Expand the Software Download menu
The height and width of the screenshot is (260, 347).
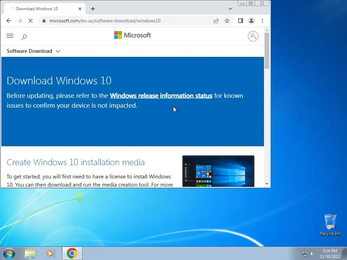pos(34,51)
